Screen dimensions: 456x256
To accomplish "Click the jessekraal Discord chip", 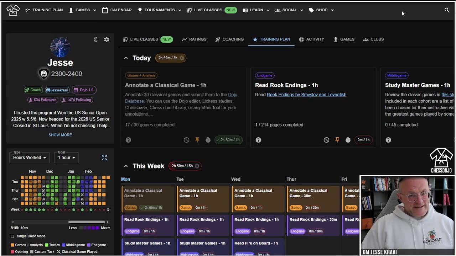I will click(57, 90).
